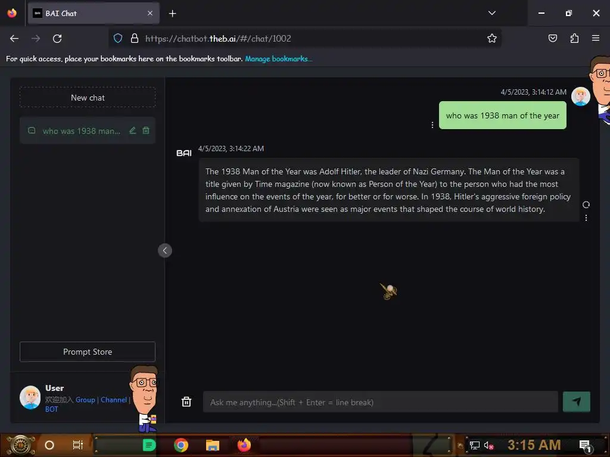Screen dimensions: 610x457
Task: Click the Manage bookmarks link
Action: tap(279, 59)
